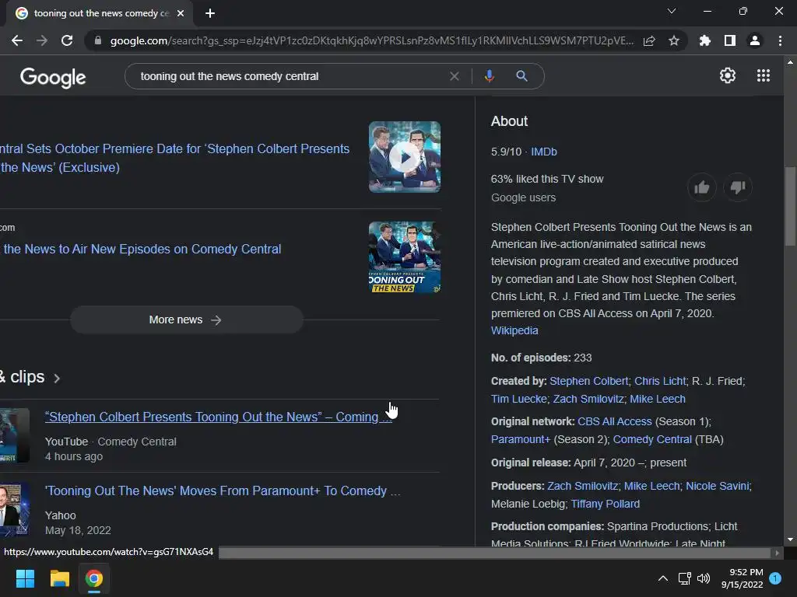Open the thumbnail beside the Yahoo clip
This screenshot has height=597, width=797.
click(x=14, y=510)
